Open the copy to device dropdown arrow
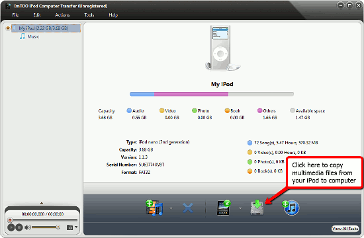Screen dimensions: 364x238 240,208
